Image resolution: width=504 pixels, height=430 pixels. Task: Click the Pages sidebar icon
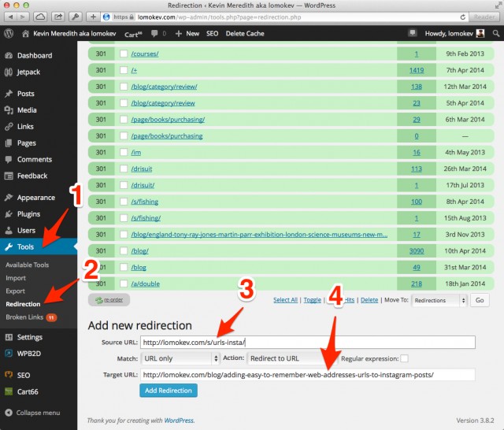click(x=9, y=143)
